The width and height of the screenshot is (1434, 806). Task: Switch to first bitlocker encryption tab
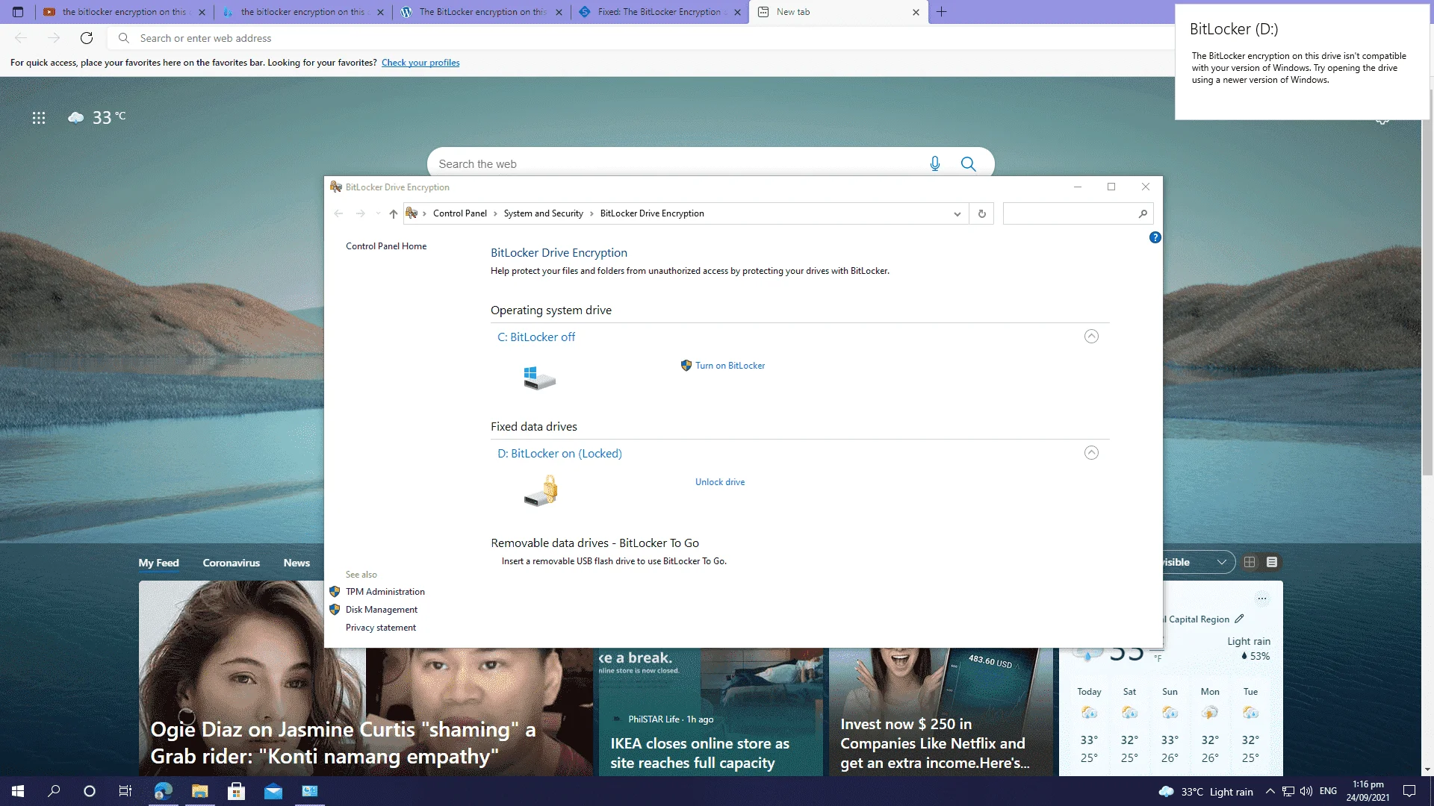(124, 12)
